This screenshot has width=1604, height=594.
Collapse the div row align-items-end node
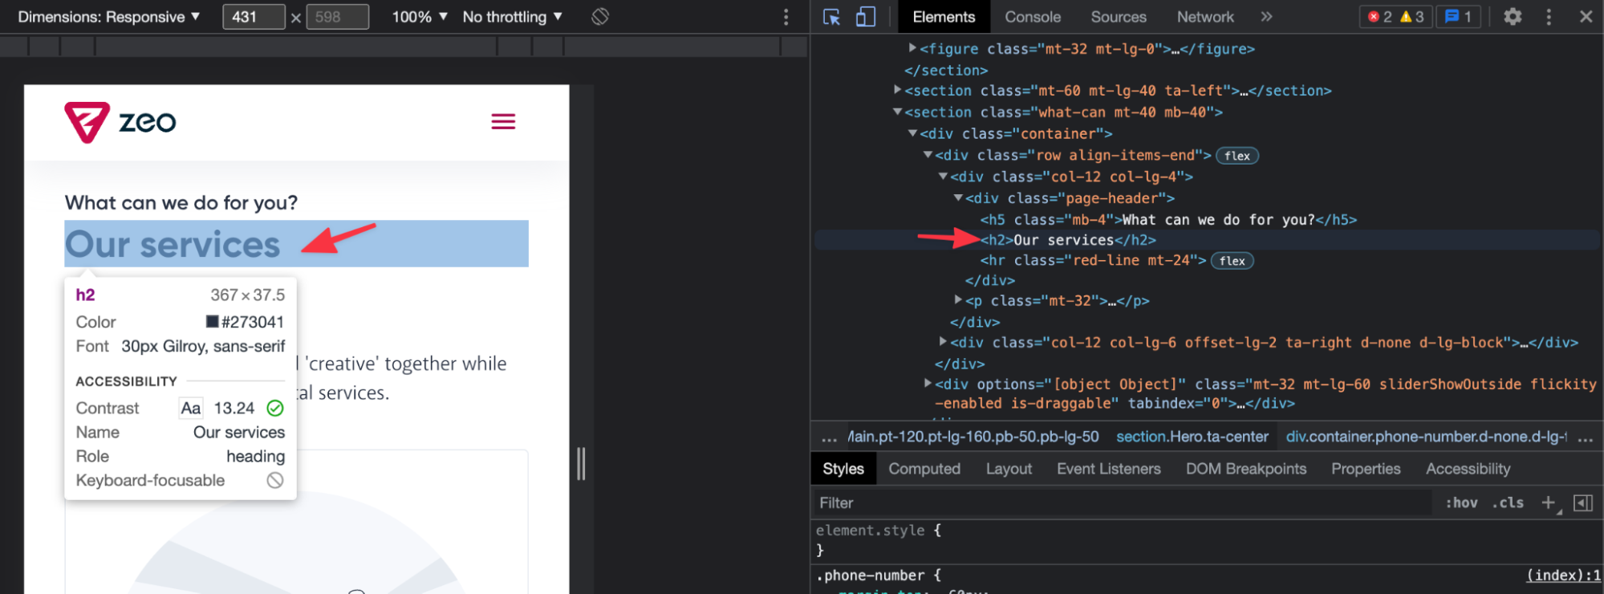pyautogui.click(x=928, y=155)
